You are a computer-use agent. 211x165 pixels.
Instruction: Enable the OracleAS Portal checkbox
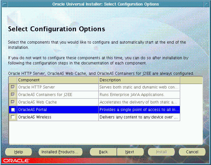(13, 110)
